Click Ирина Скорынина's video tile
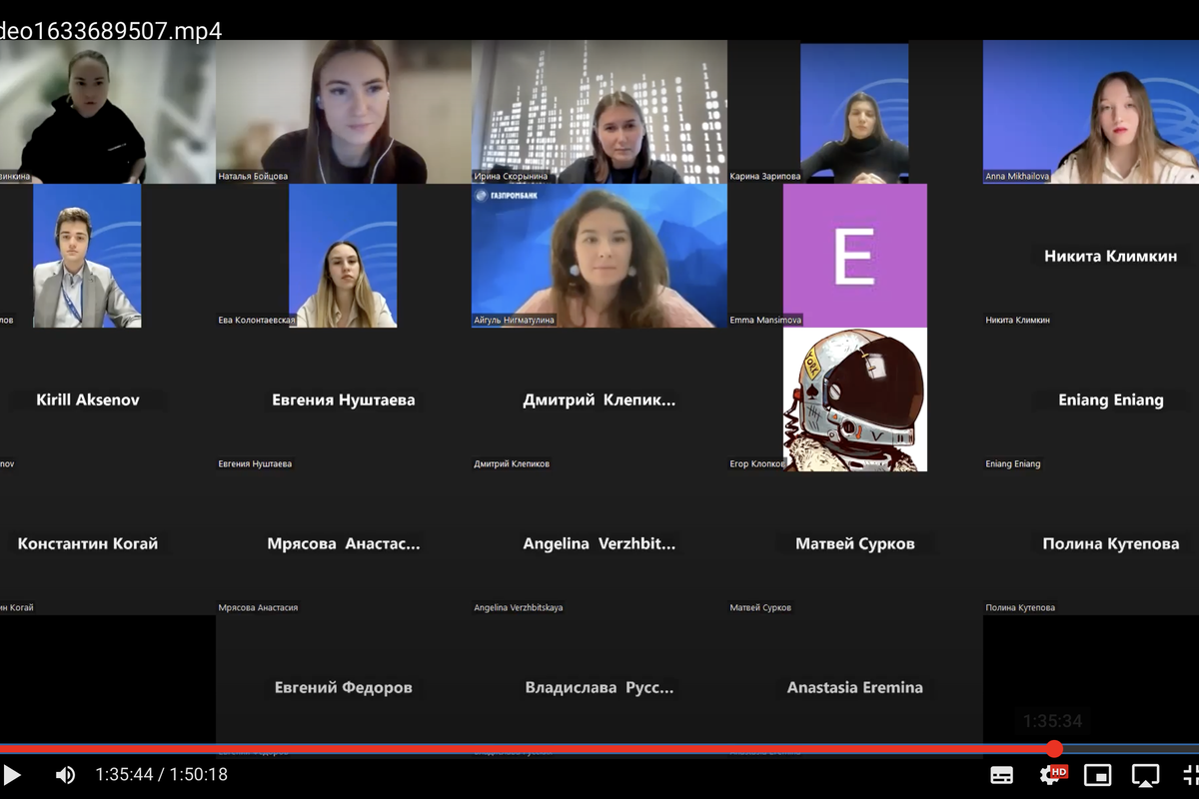The image size is (1199, 799). coord(599,112)
